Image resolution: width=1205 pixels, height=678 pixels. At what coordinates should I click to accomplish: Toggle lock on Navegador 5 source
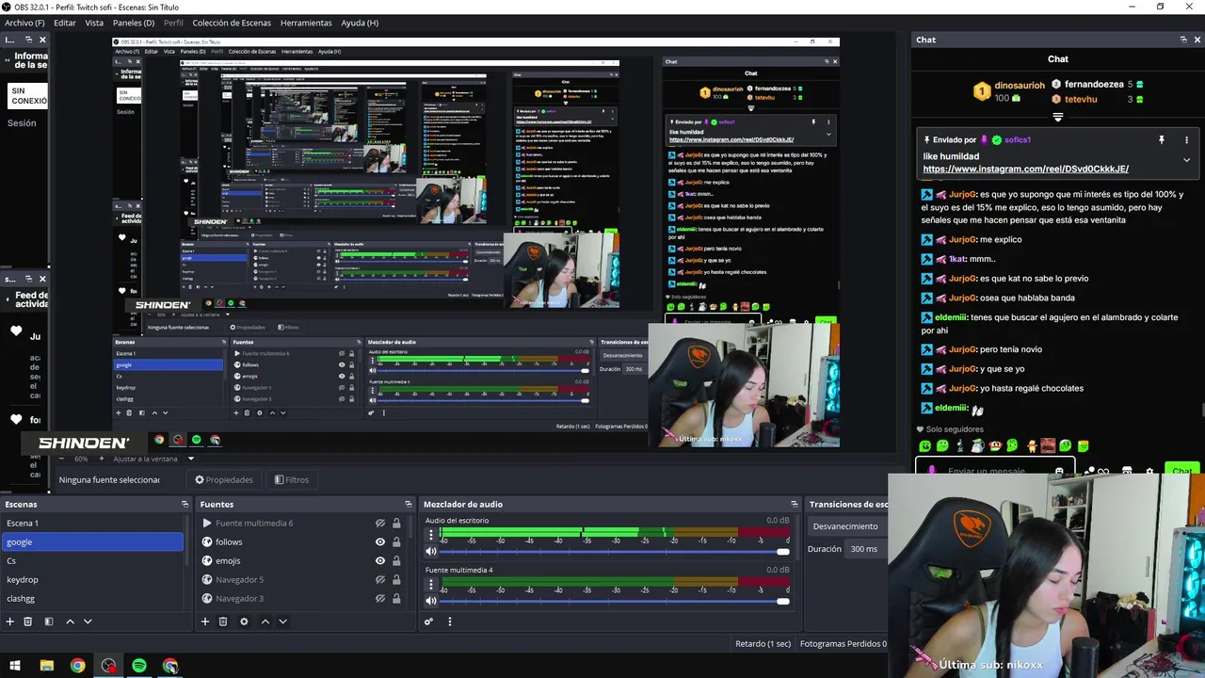point(396,580)
